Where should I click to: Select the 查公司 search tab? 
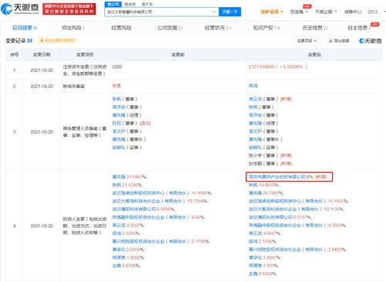pyautogui.click(x=113, y=4)
